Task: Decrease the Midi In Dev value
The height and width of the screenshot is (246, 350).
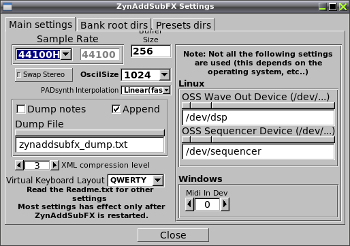Action: pos(189,204)
